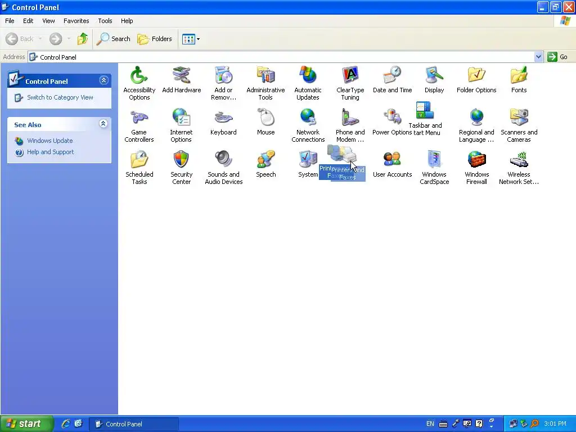Open the Add Hardware applet
This screenshot has height=432, width=576.
tap(182, 76)
